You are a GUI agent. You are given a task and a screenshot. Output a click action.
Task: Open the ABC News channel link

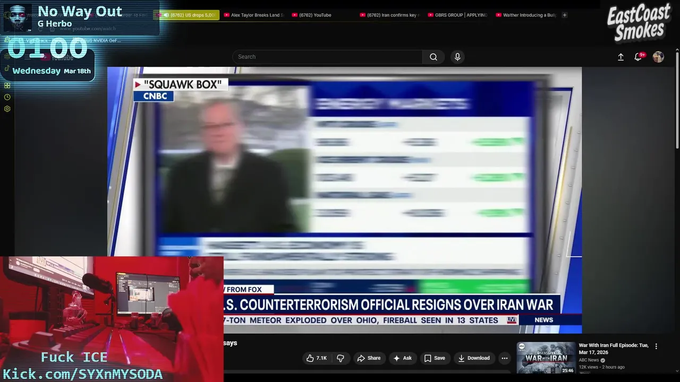pyautogui.click(x=589, y=360)
